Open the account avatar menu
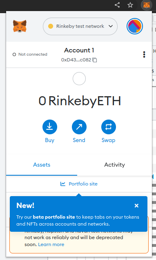 (135, 26)
